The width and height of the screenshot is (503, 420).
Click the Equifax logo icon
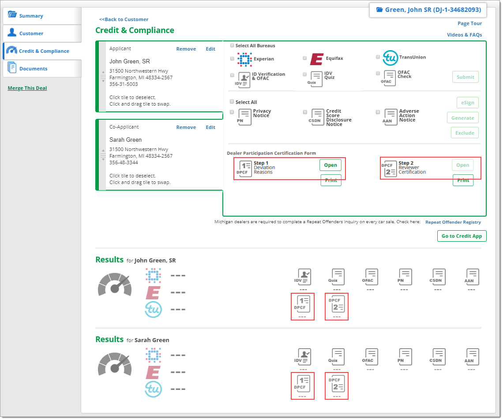[317, 59]
